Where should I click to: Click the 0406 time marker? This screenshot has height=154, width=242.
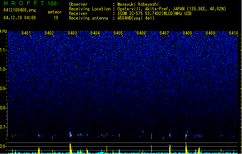click(x=141, y=33)
